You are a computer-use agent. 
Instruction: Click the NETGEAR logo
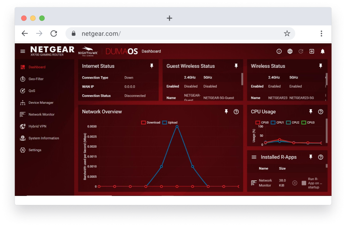click(x=52, y=50)
